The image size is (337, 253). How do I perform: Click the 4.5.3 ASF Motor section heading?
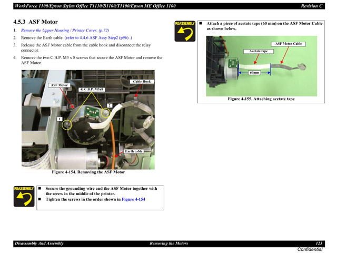(x=36, y=22)
